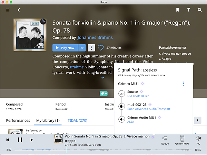
Task: Expand the Play Now dropdown arrow
Action: click(x=82, y=48)
